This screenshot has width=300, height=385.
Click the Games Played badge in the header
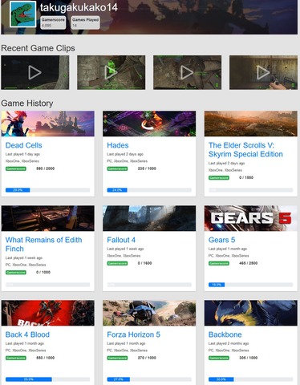pos(86,22)
